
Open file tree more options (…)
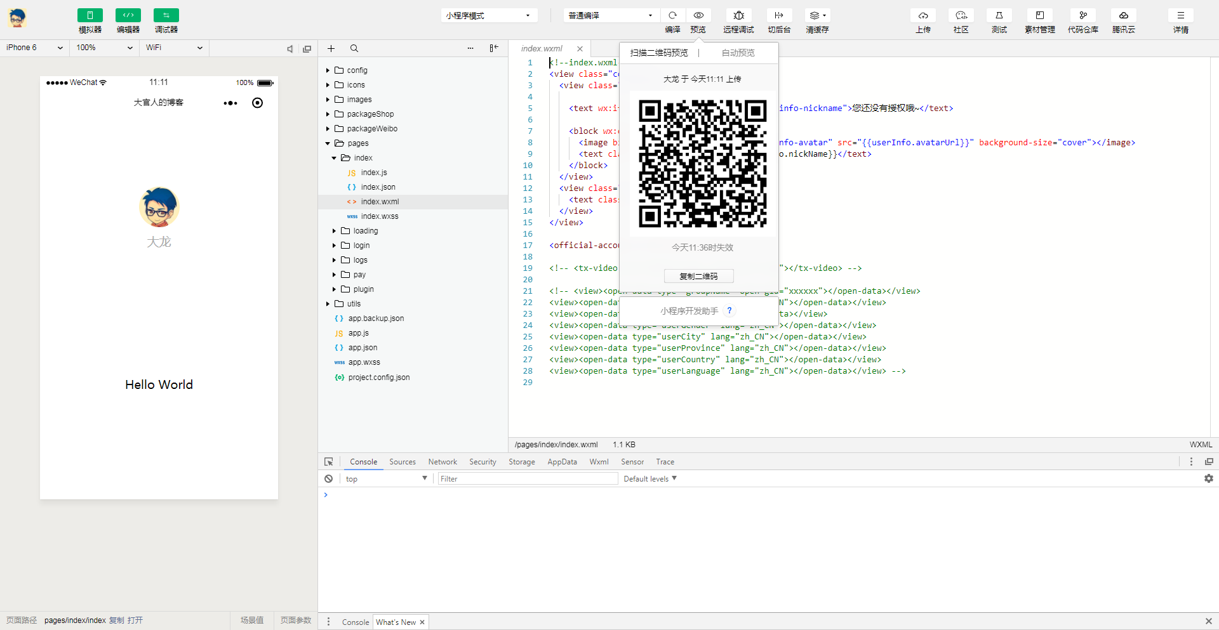[470, 48]
